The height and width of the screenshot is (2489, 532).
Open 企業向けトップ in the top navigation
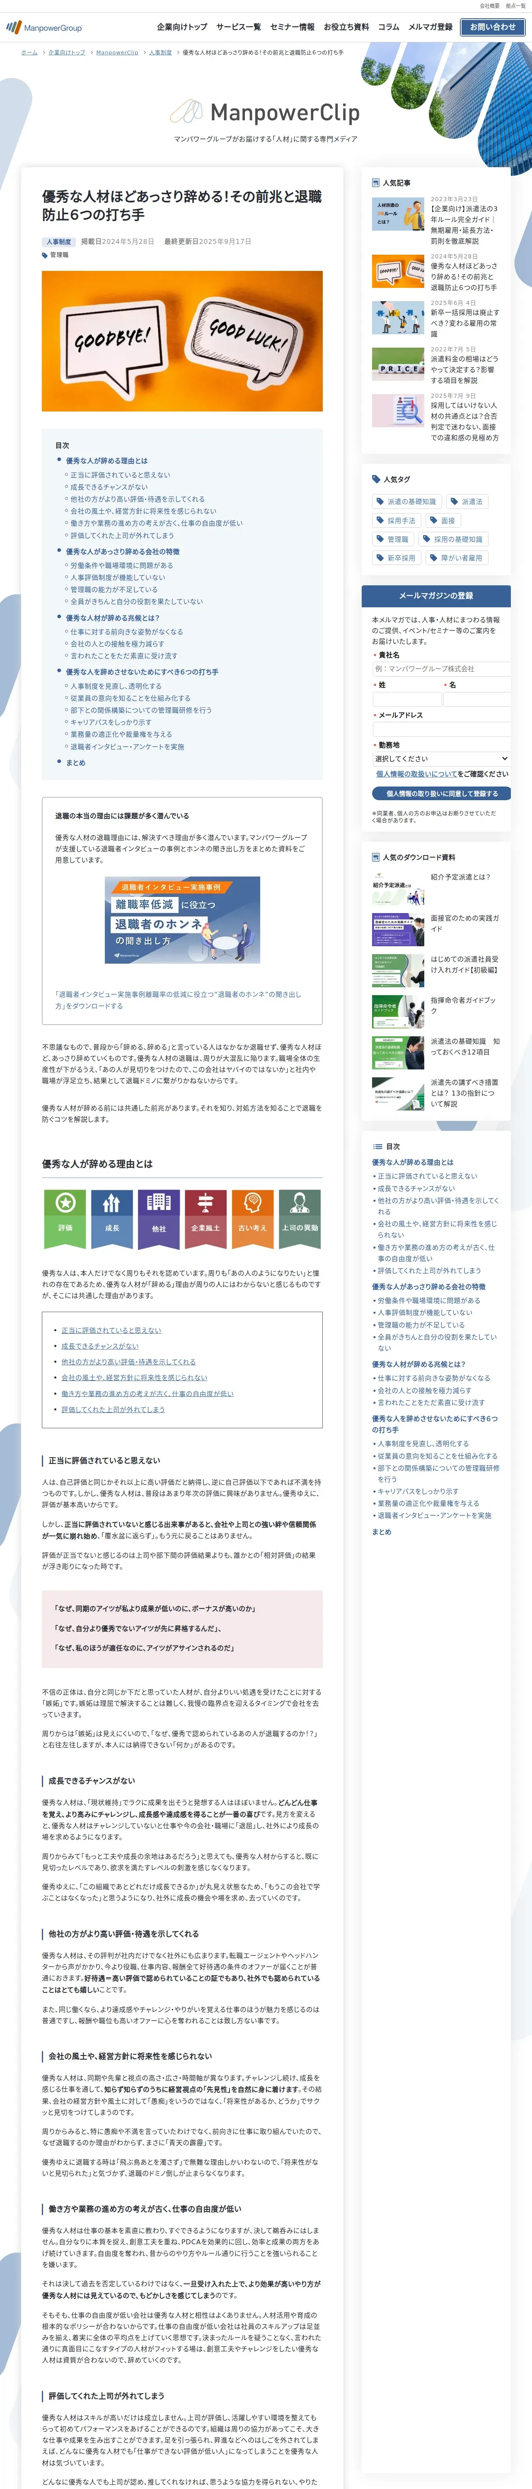181,27
